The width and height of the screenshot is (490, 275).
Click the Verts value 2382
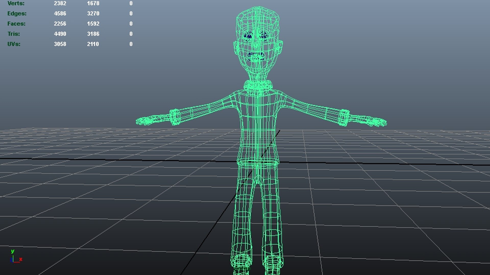(x=60, y=3)
